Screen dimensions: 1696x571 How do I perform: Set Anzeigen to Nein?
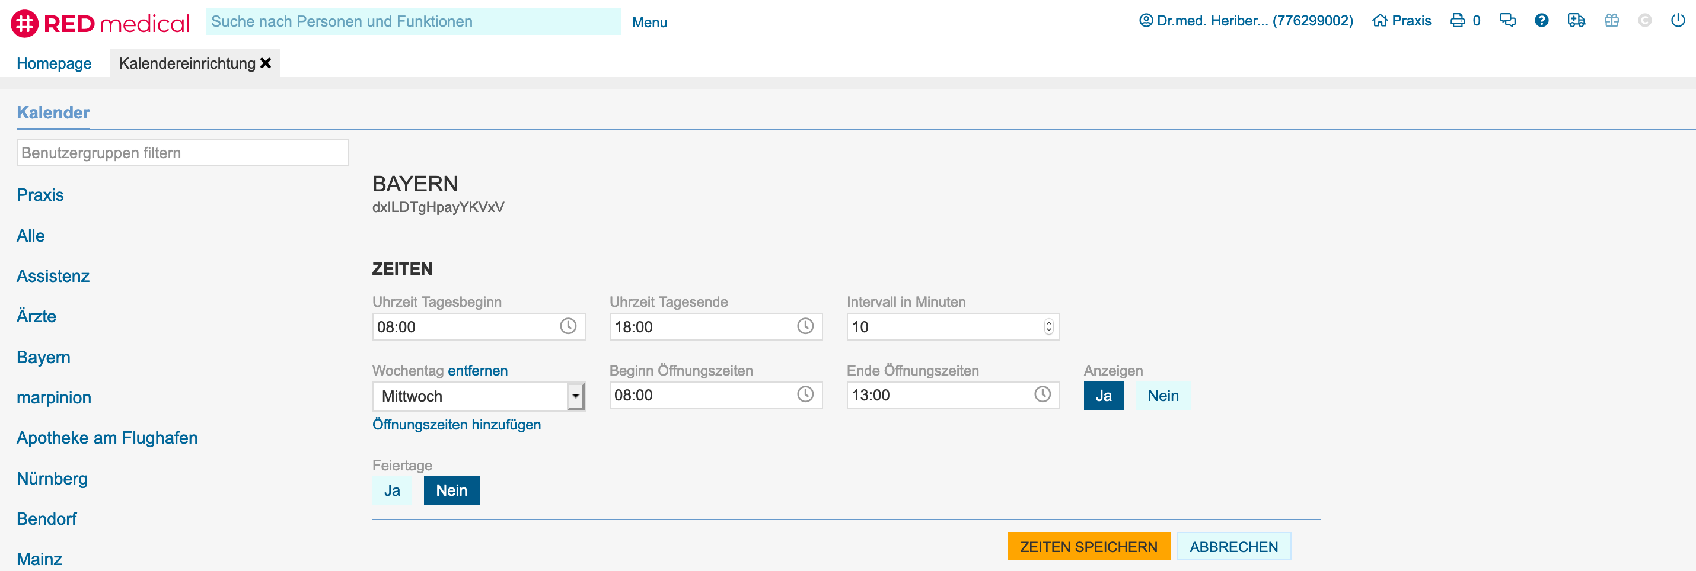(1163, 396)
